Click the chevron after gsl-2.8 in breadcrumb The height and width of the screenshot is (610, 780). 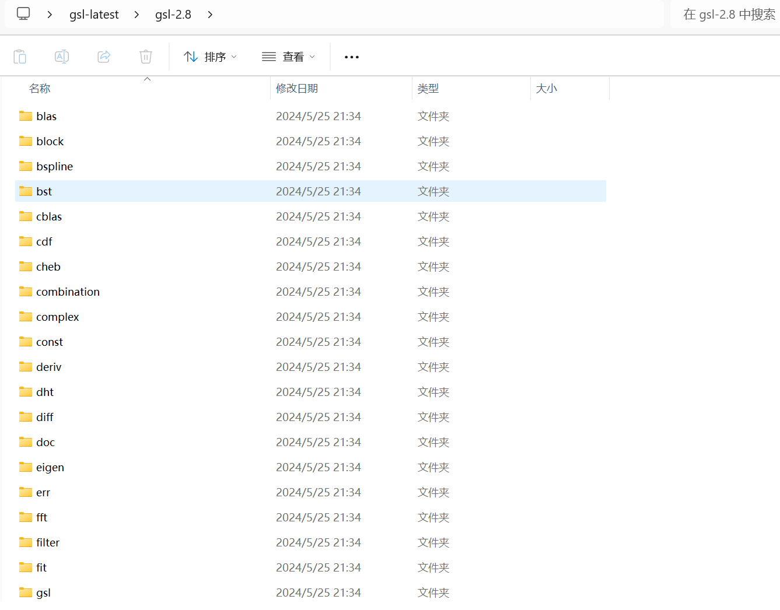[209, 14]
